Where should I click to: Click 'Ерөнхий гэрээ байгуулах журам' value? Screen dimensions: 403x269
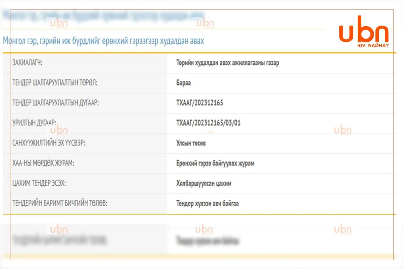click(x=215, y=163)
